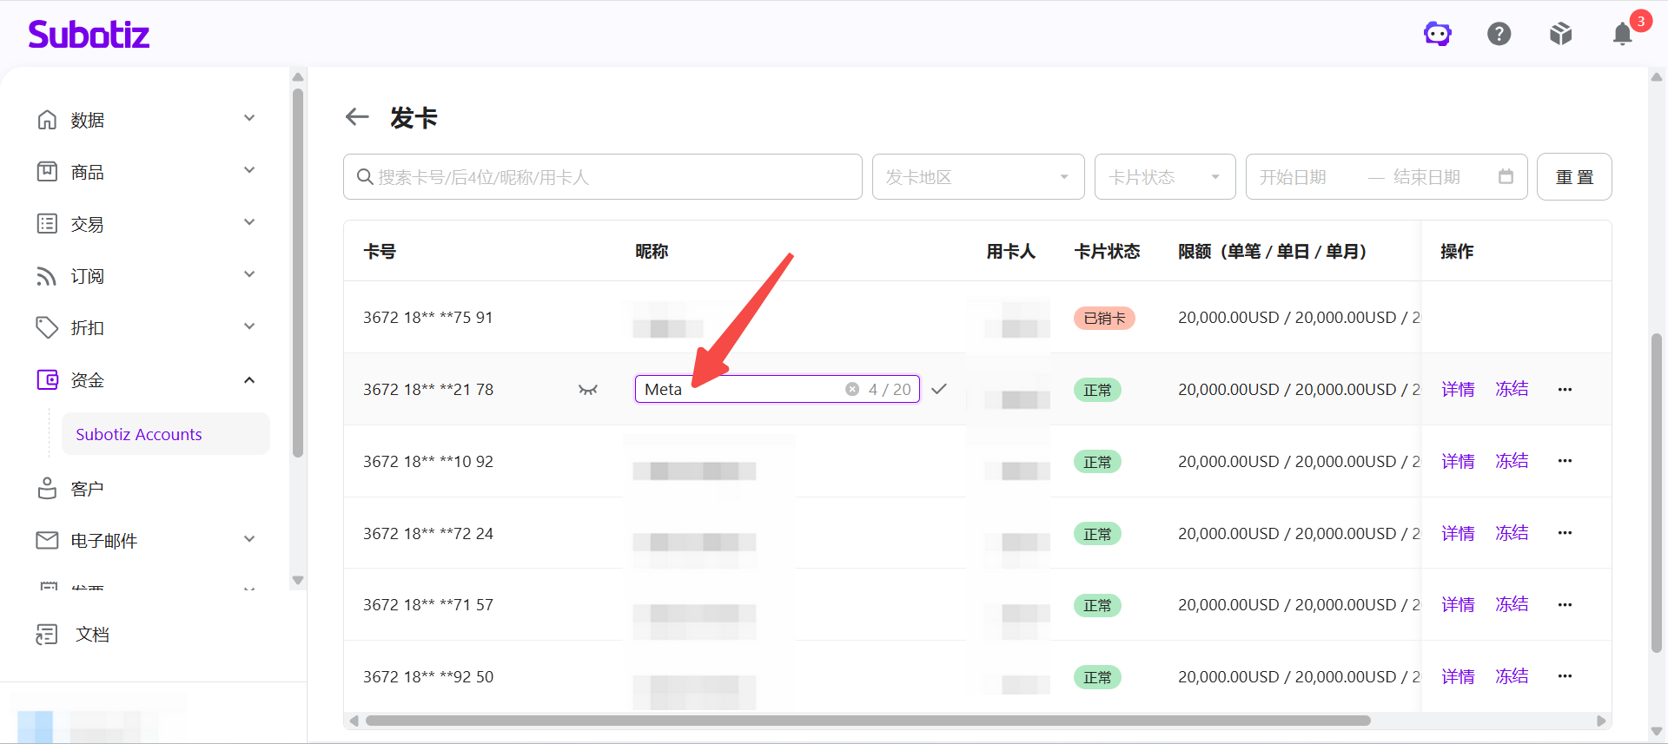Image resolution: width=1668 pixels, height=744 pixels.
Task: Click the 商品 icon in sidebar
Action: coord(47,172)
